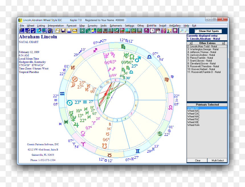The height and width of the screenshot is (187, 245).
Task: Select entry 3: Washington, George - Natal
Action: click(207, 49)
